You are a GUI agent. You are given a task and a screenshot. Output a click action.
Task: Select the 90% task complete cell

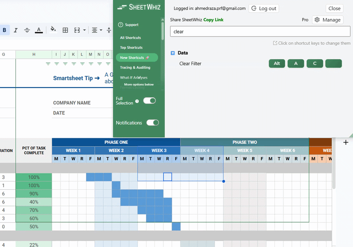pos(34,194)
